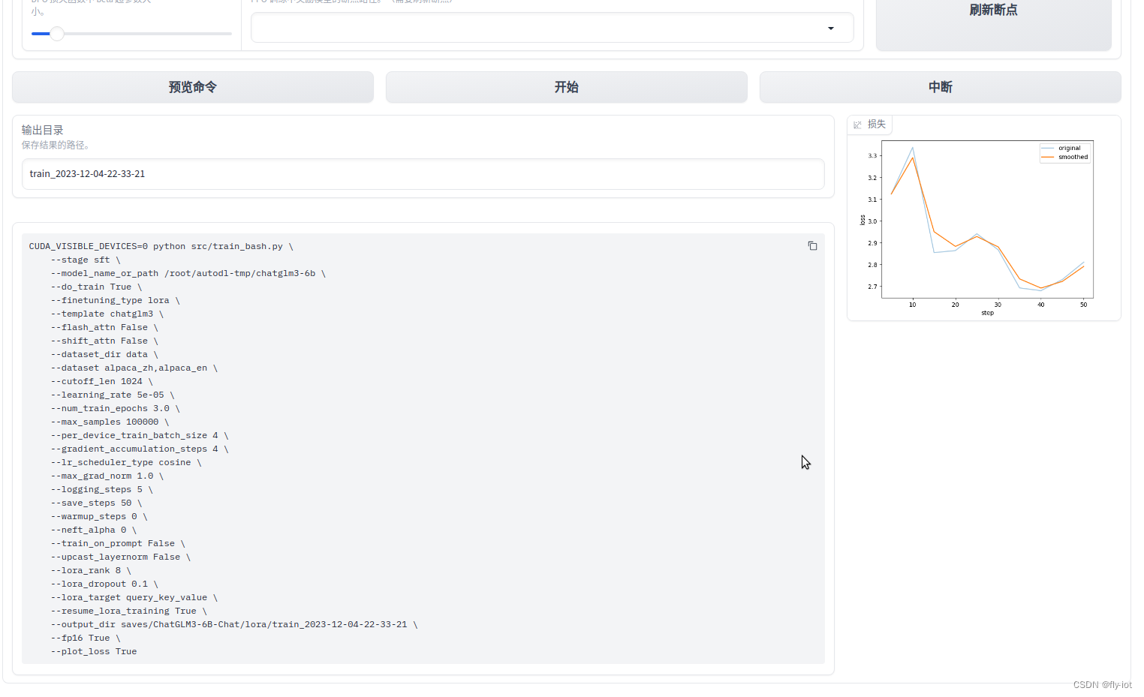This screenshot has height=697, width=1144.
Task: Click the '--do_train True' line
Action: [97, 287]
